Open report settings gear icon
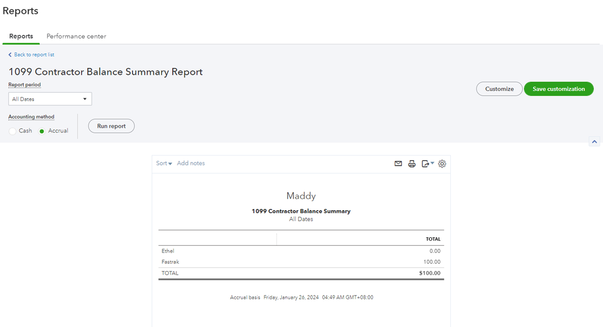The image size is (603, 327). pos(442,164)
